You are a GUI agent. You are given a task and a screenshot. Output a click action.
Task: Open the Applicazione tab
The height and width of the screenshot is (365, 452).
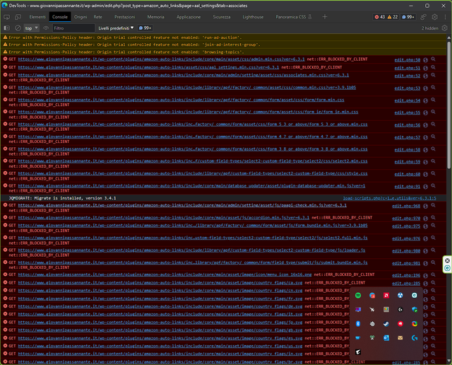pyautogui.click(x=189, y=17)
